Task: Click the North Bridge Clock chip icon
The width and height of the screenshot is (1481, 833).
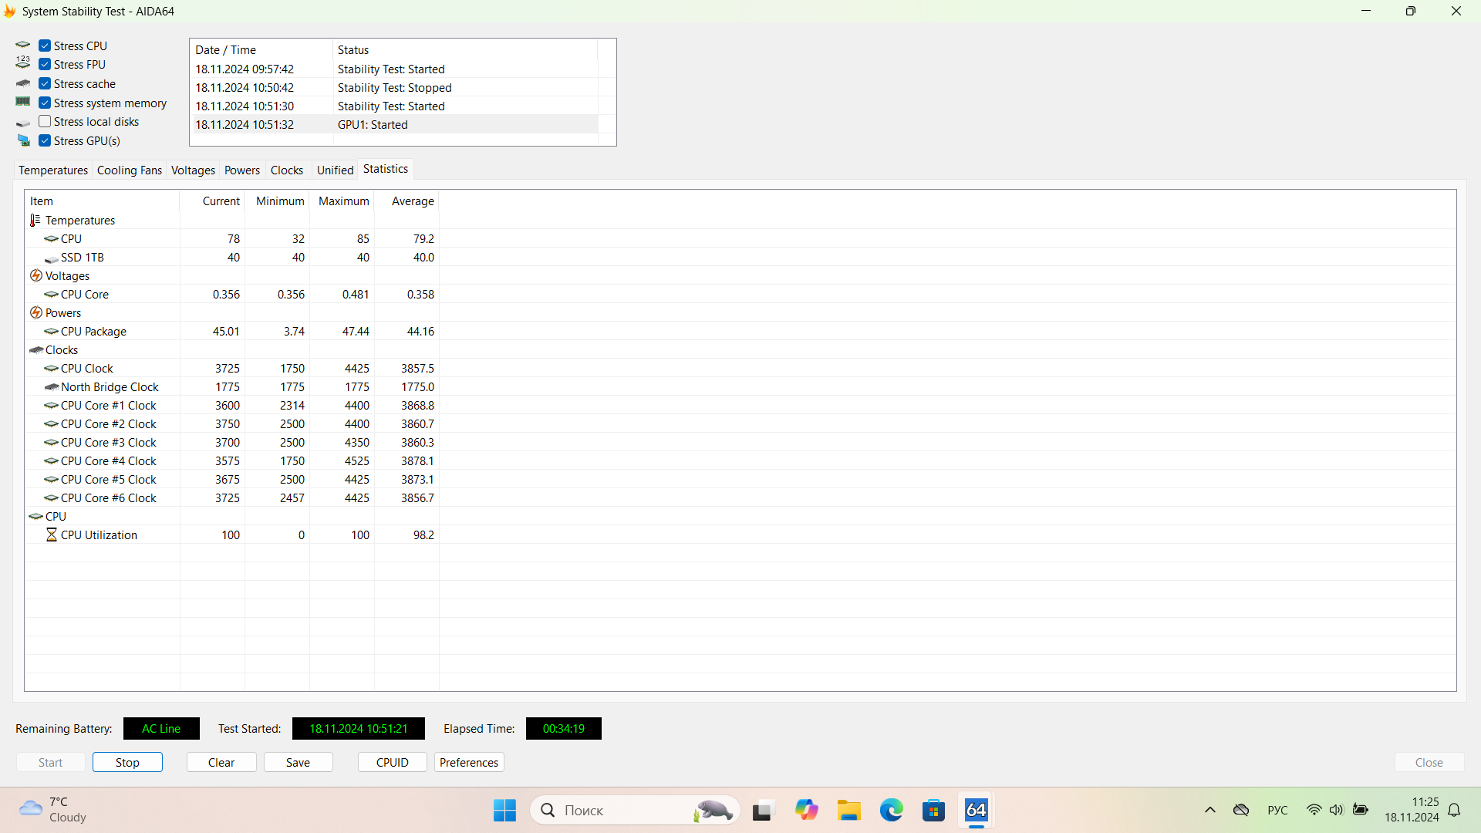Action: click(52, 387)
